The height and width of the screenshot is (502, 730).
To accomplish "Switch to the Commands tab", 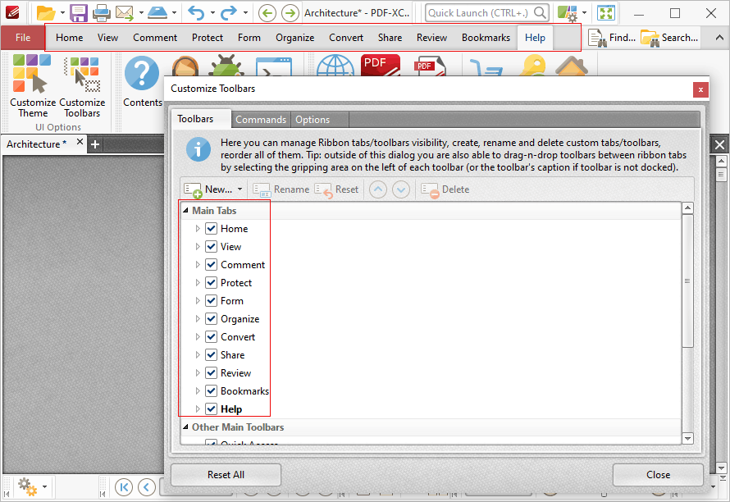I will tap(261, 120).
